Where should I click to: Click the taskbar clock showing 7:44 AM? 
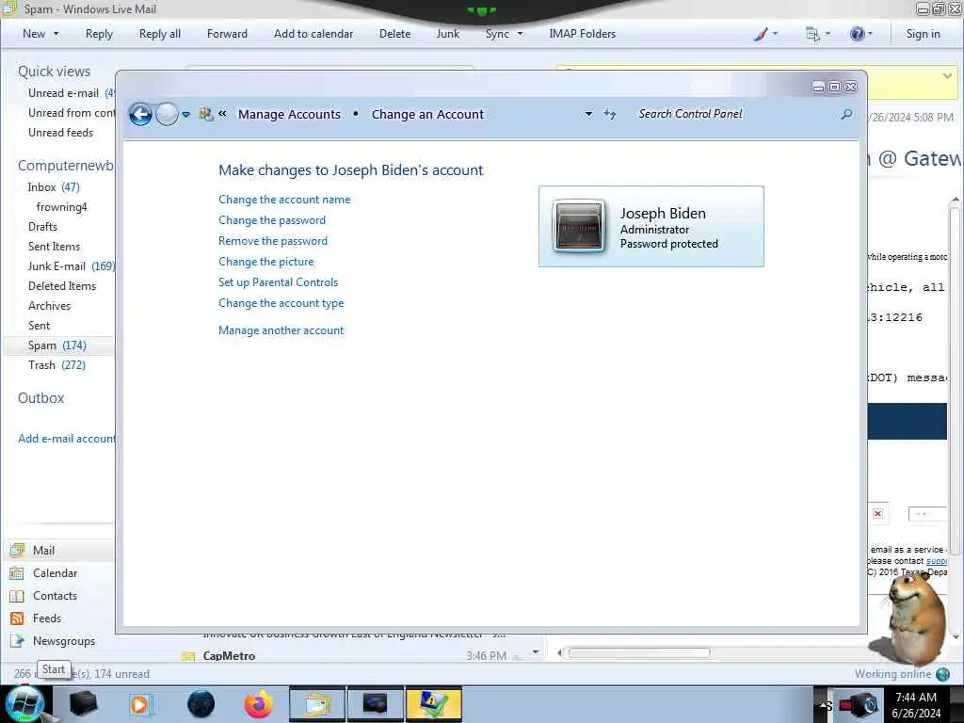pos(916,704)
